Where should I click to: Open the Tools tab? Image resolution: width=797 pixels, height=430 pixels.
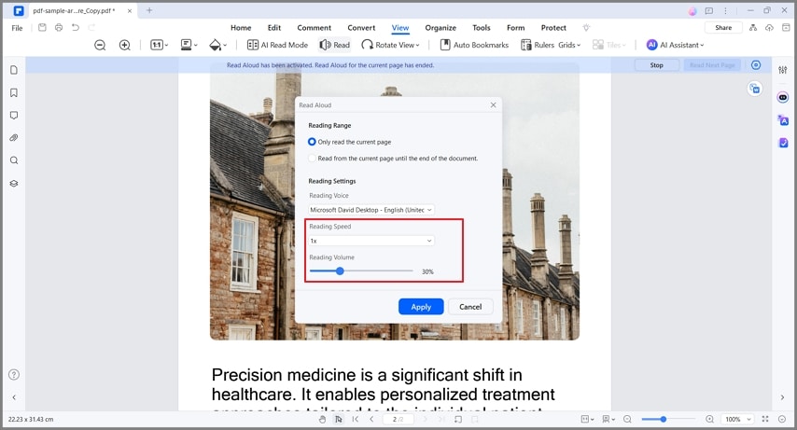[482, 28]
